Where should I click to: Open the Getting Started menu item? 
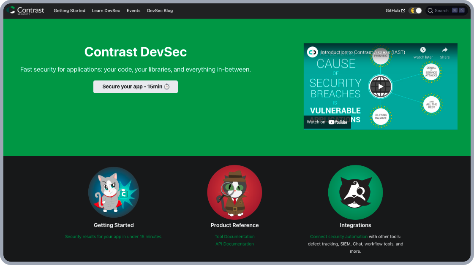point(69,11)
